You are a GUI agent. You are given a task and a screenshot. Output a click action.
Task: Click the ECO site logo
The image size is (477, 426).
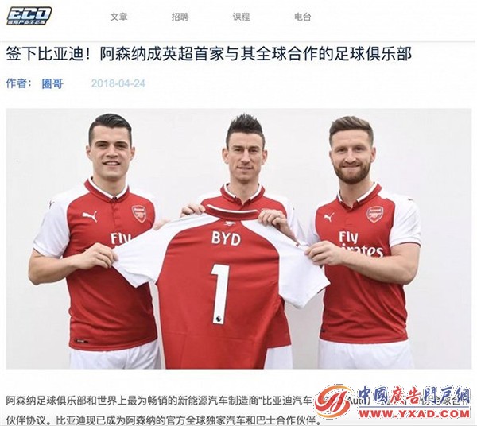tap(29, 16)
